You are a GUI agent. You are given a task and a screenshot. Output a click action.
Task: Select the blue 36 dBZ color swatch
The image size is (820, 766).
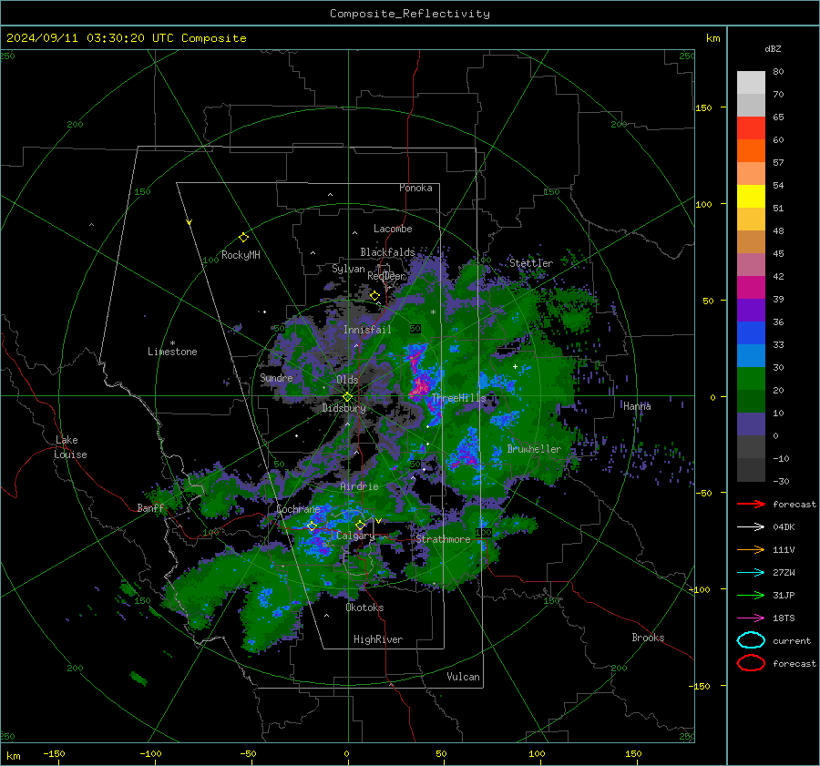751,332
